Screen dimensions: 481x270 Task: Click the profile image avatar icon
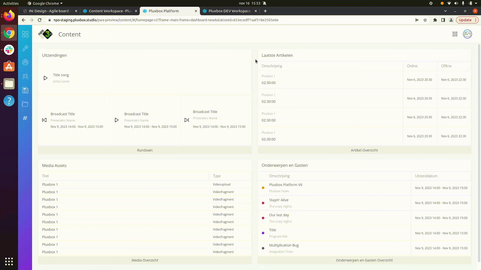pos(467,34)
